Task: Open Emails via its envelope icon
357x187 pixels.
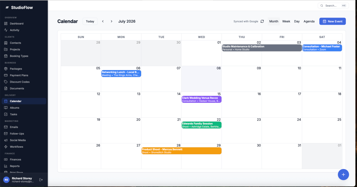Action: coord(6,127)
